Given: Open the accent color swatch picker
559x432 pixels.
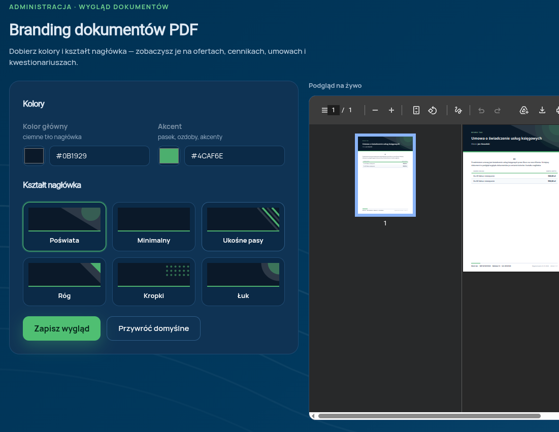Looking at the screenshot, I should [x=169, y=156].
